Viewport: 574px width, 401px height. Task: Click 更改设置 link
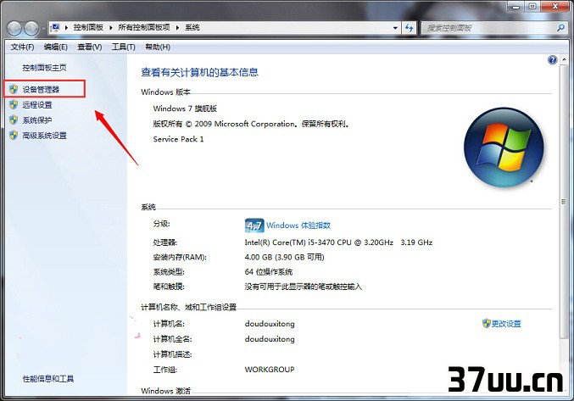point(506,324)
